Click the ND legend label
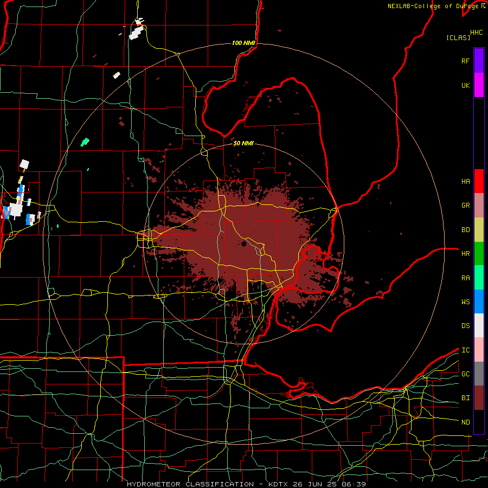The image size is (488, 488). (465, 422)
